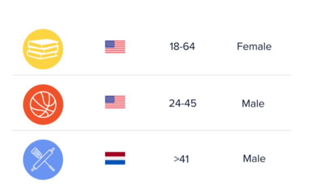
Task: Click Male in the cooking row
Action: click(254, 159)
